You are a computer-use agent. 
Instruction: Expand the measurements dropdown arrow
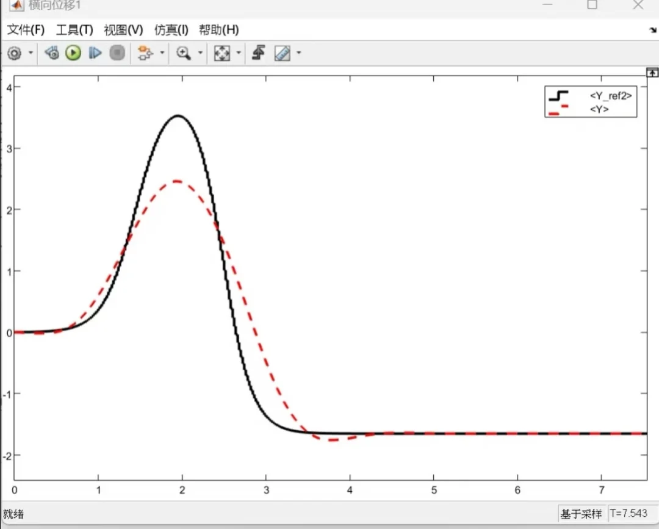(x=299, y=53)
